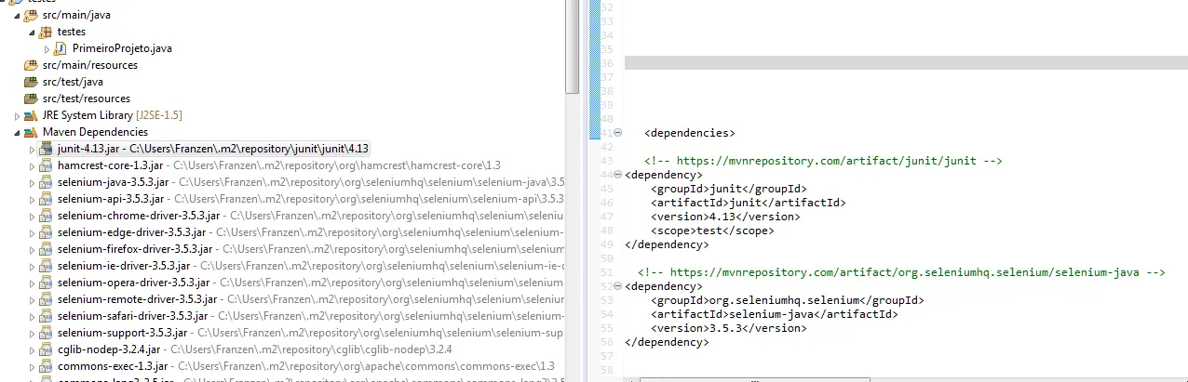Expand the selenium-java-3.5.3.jar node
The width and height of the screenshot is (1188, 382).
(x=32, y=182)
